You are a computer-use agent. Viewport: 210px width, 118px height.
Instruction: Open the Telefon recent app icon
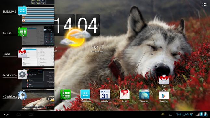tap(22, 32)
